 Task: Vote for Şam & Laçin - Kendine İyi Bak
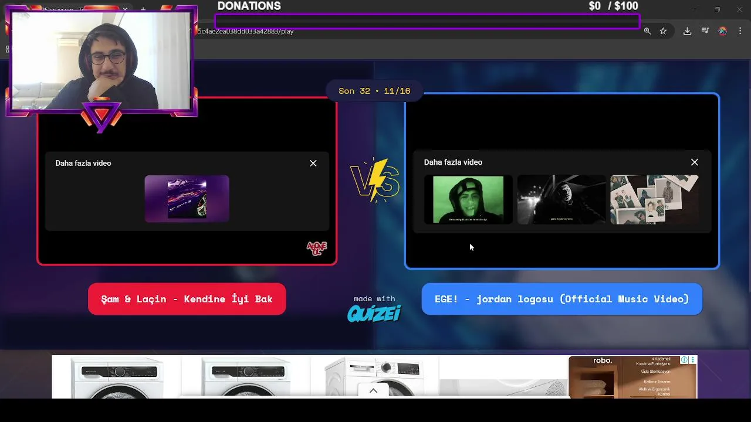coord(187,299)
